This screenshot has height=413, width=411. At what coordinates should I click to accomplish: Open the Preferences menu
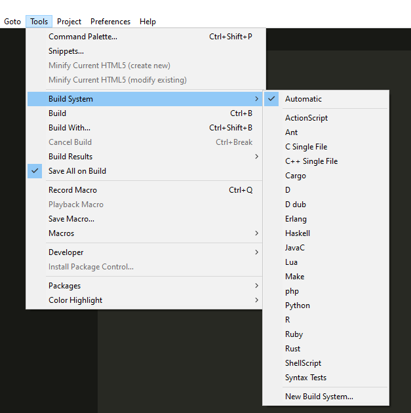coord(110,22)
